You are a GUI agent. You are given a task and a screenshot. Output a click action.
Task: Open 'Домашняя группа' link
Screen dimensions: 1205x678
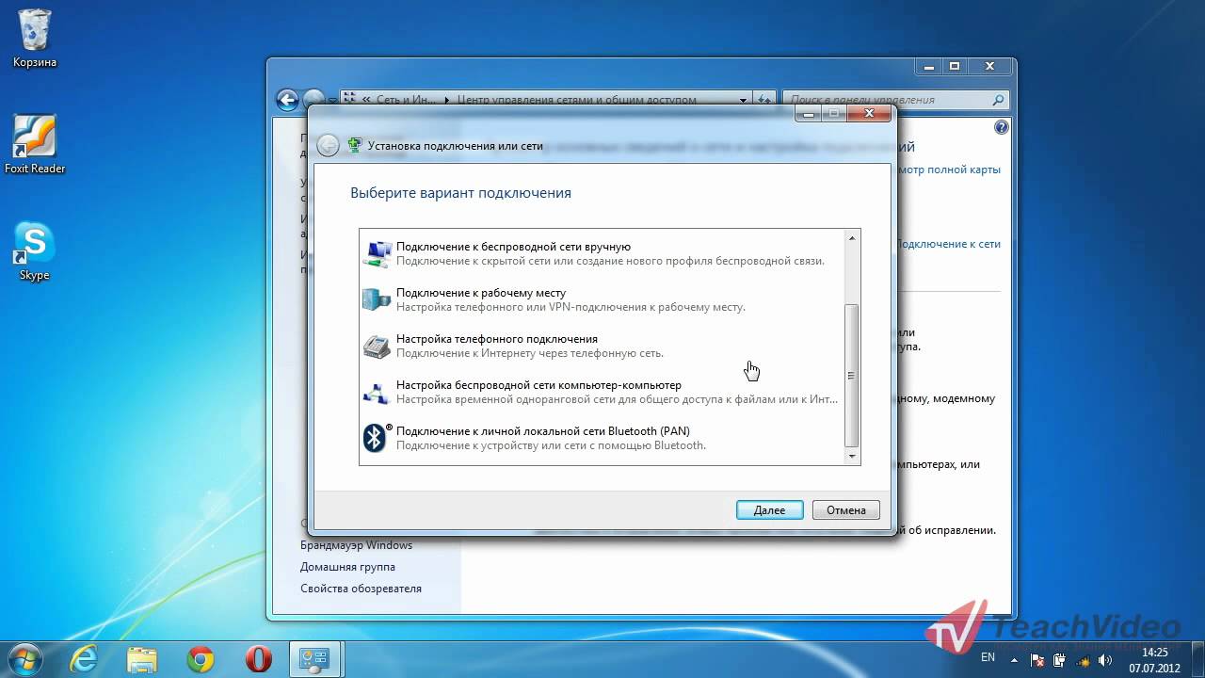tap(347, 567)
